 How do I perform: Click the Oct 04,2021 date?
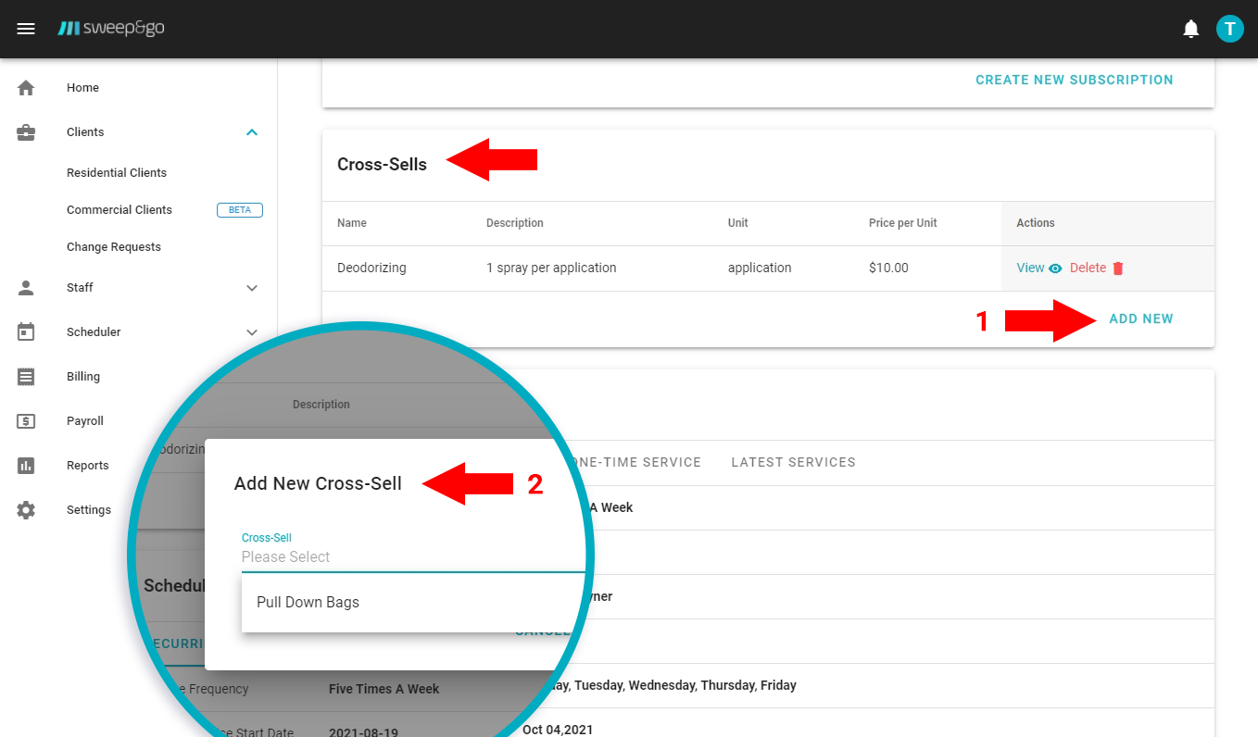click(x=558, y=730)
